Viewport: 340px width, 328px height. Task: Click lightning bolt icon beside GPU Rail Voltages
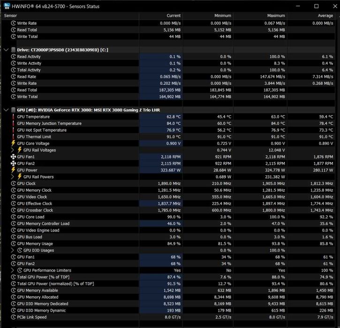20,150
